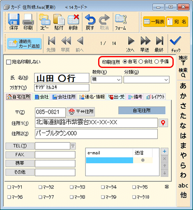Click the 早送 fast forward icon
193x210 pixels.
point(145,41)
